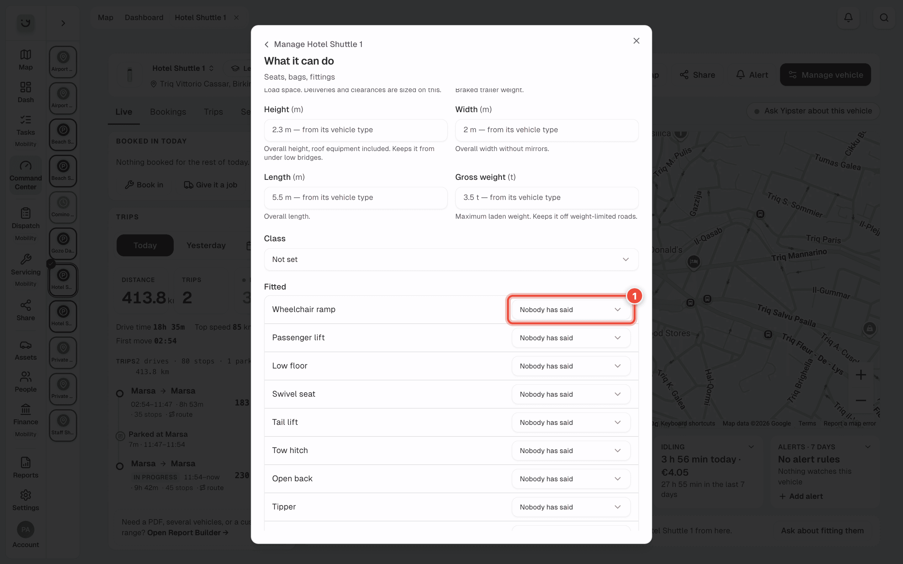Open People in the sidebar
Image resolution: width=903 pixels, height=564 pixels.
(25, 382)
